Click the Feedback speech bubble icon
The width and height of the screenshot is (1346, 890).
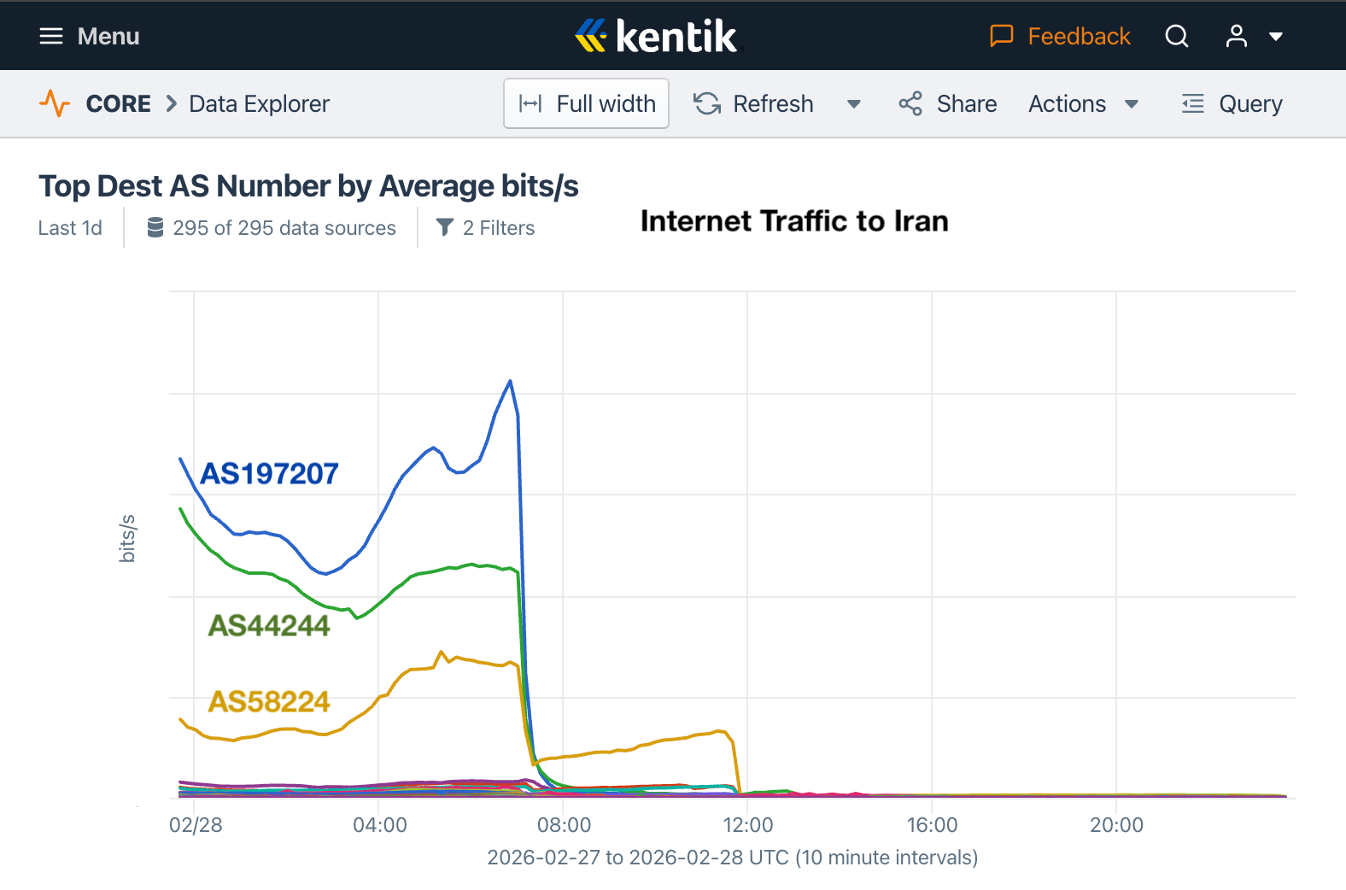[x=1001, y=36]
